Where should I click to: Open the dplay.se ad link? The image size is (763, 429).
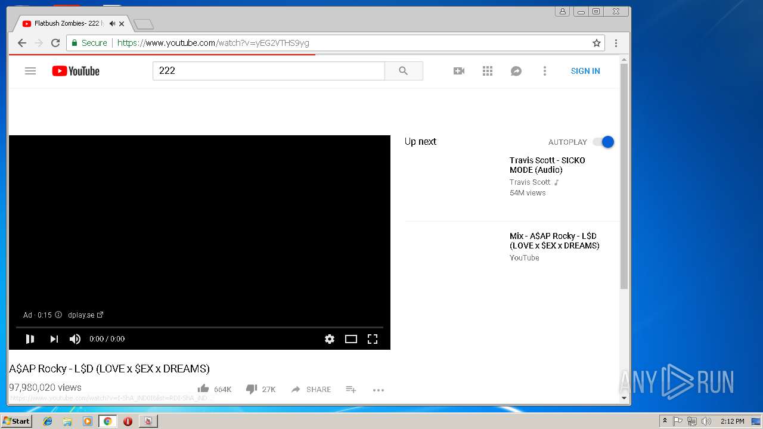[x=85, y=315]
